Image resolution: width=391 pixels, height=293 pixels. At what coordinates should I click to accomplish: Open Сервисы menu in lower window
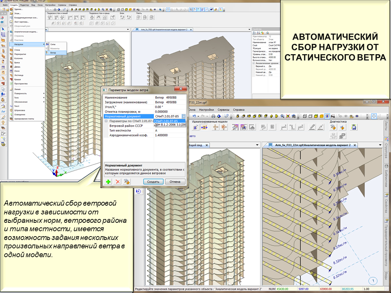pyautogui.click(x=223, y=109)
